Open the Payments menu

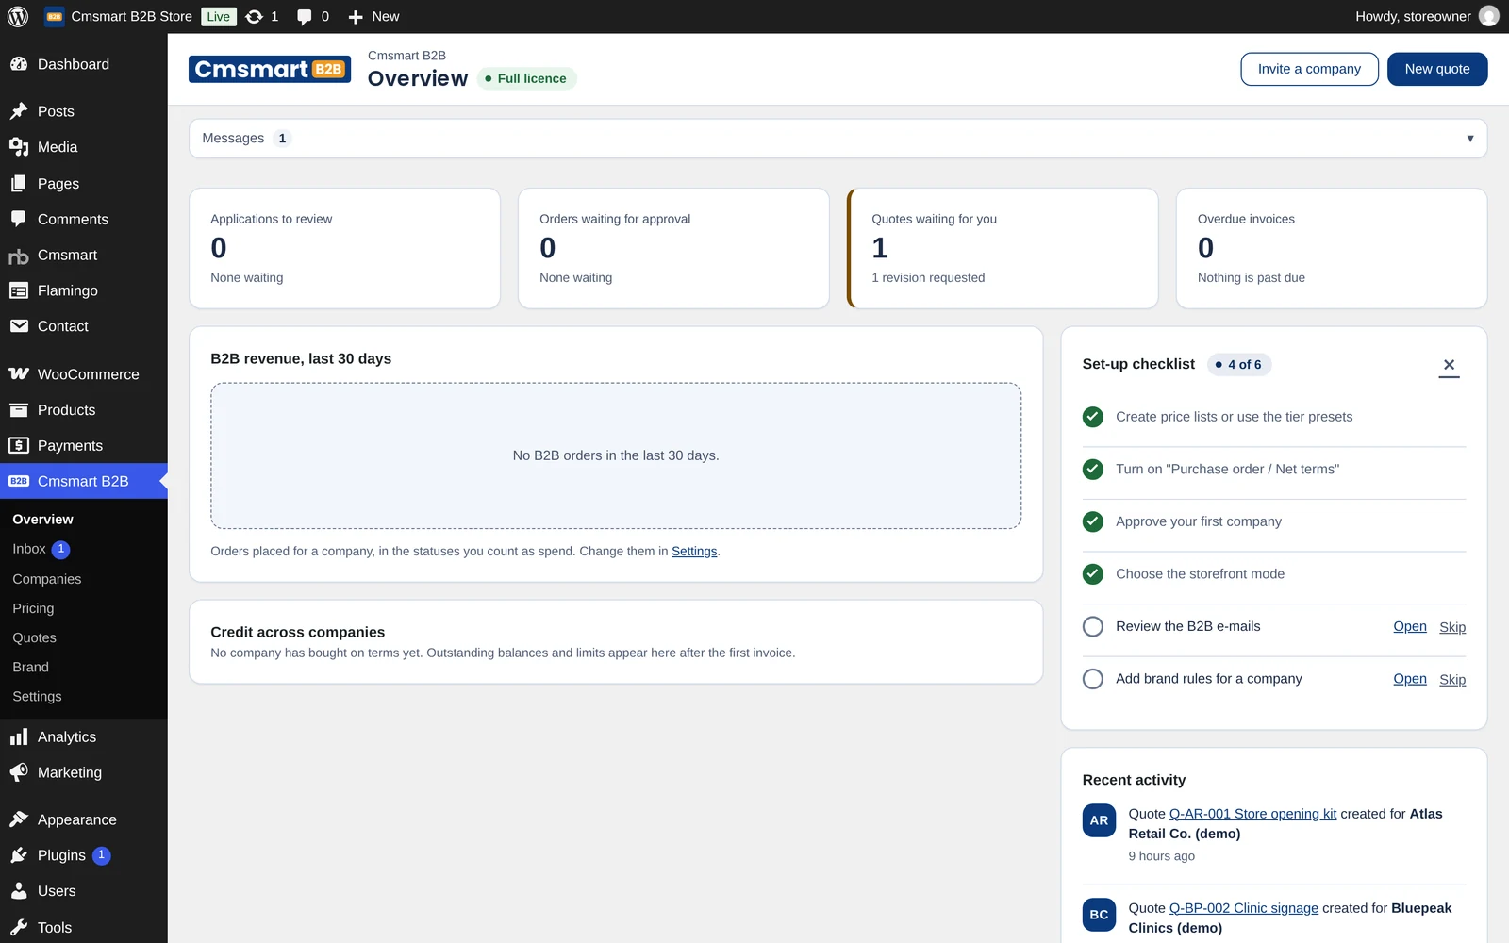84,446
